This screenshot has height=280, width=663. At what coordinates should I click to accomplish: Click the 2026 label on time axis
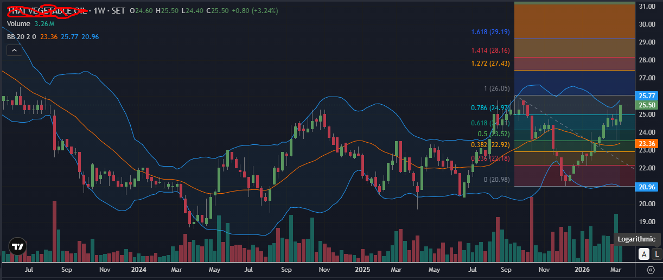point(582,269)
